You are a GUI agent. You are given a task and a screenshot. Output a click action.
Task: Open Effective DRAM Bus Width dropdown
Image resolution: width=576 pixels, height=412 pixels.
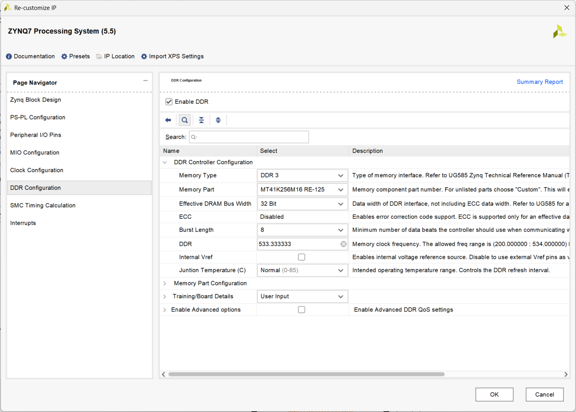[x=303, y=204]
